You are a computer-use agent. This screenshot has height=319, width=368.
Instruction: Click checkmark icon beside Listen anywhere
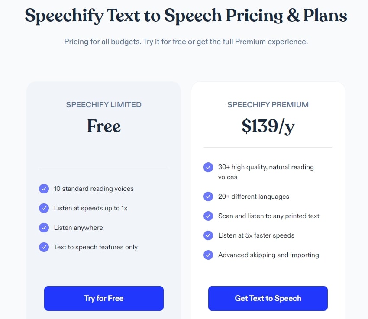(x=44, y=228)
